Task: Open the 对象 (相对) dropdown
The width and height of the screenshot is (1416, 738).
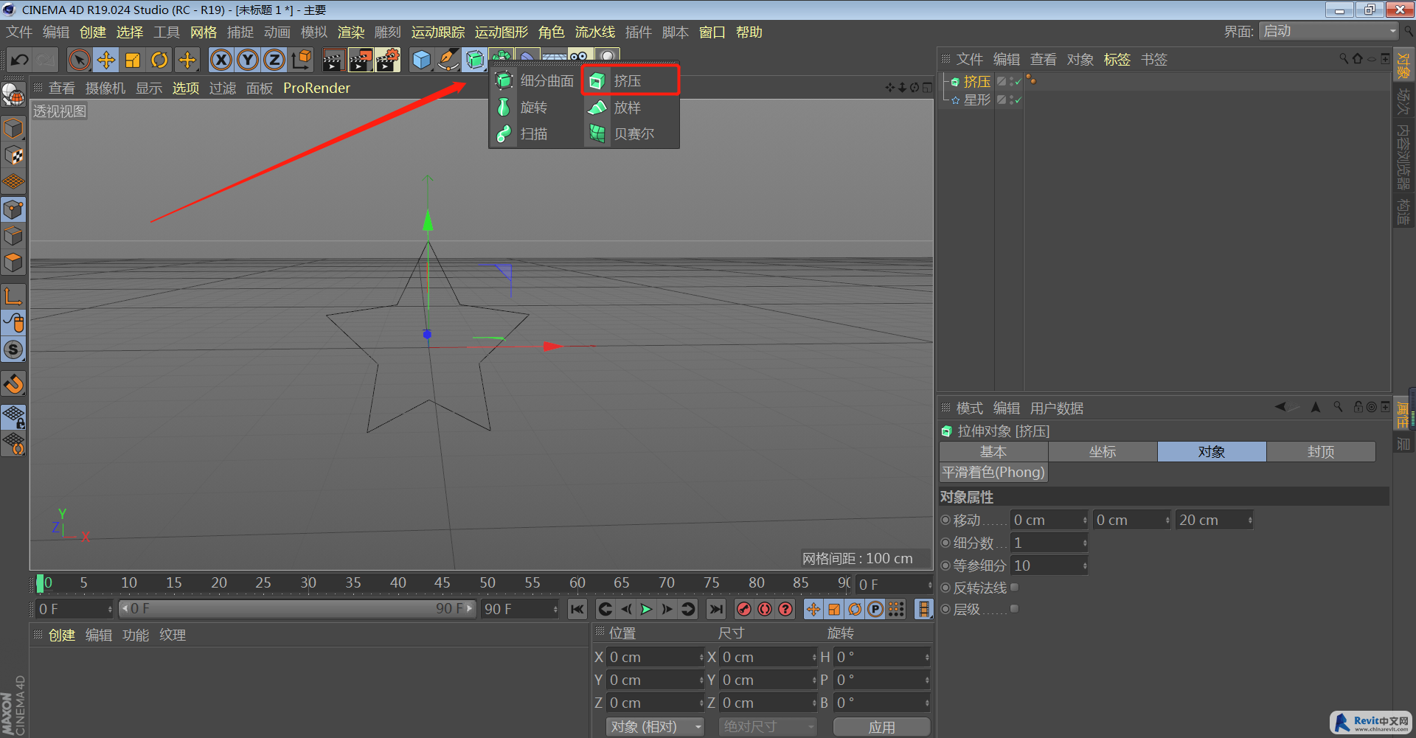Action: point(655,727)
